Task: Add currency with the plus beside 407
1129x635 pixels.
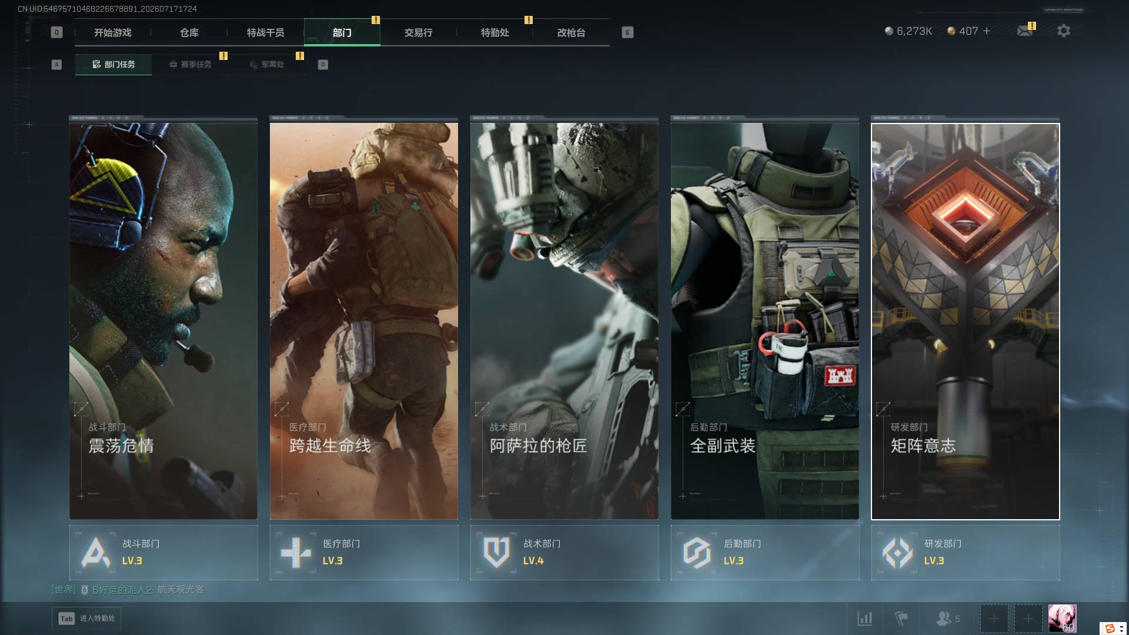Action: click(x=987, y=31)
